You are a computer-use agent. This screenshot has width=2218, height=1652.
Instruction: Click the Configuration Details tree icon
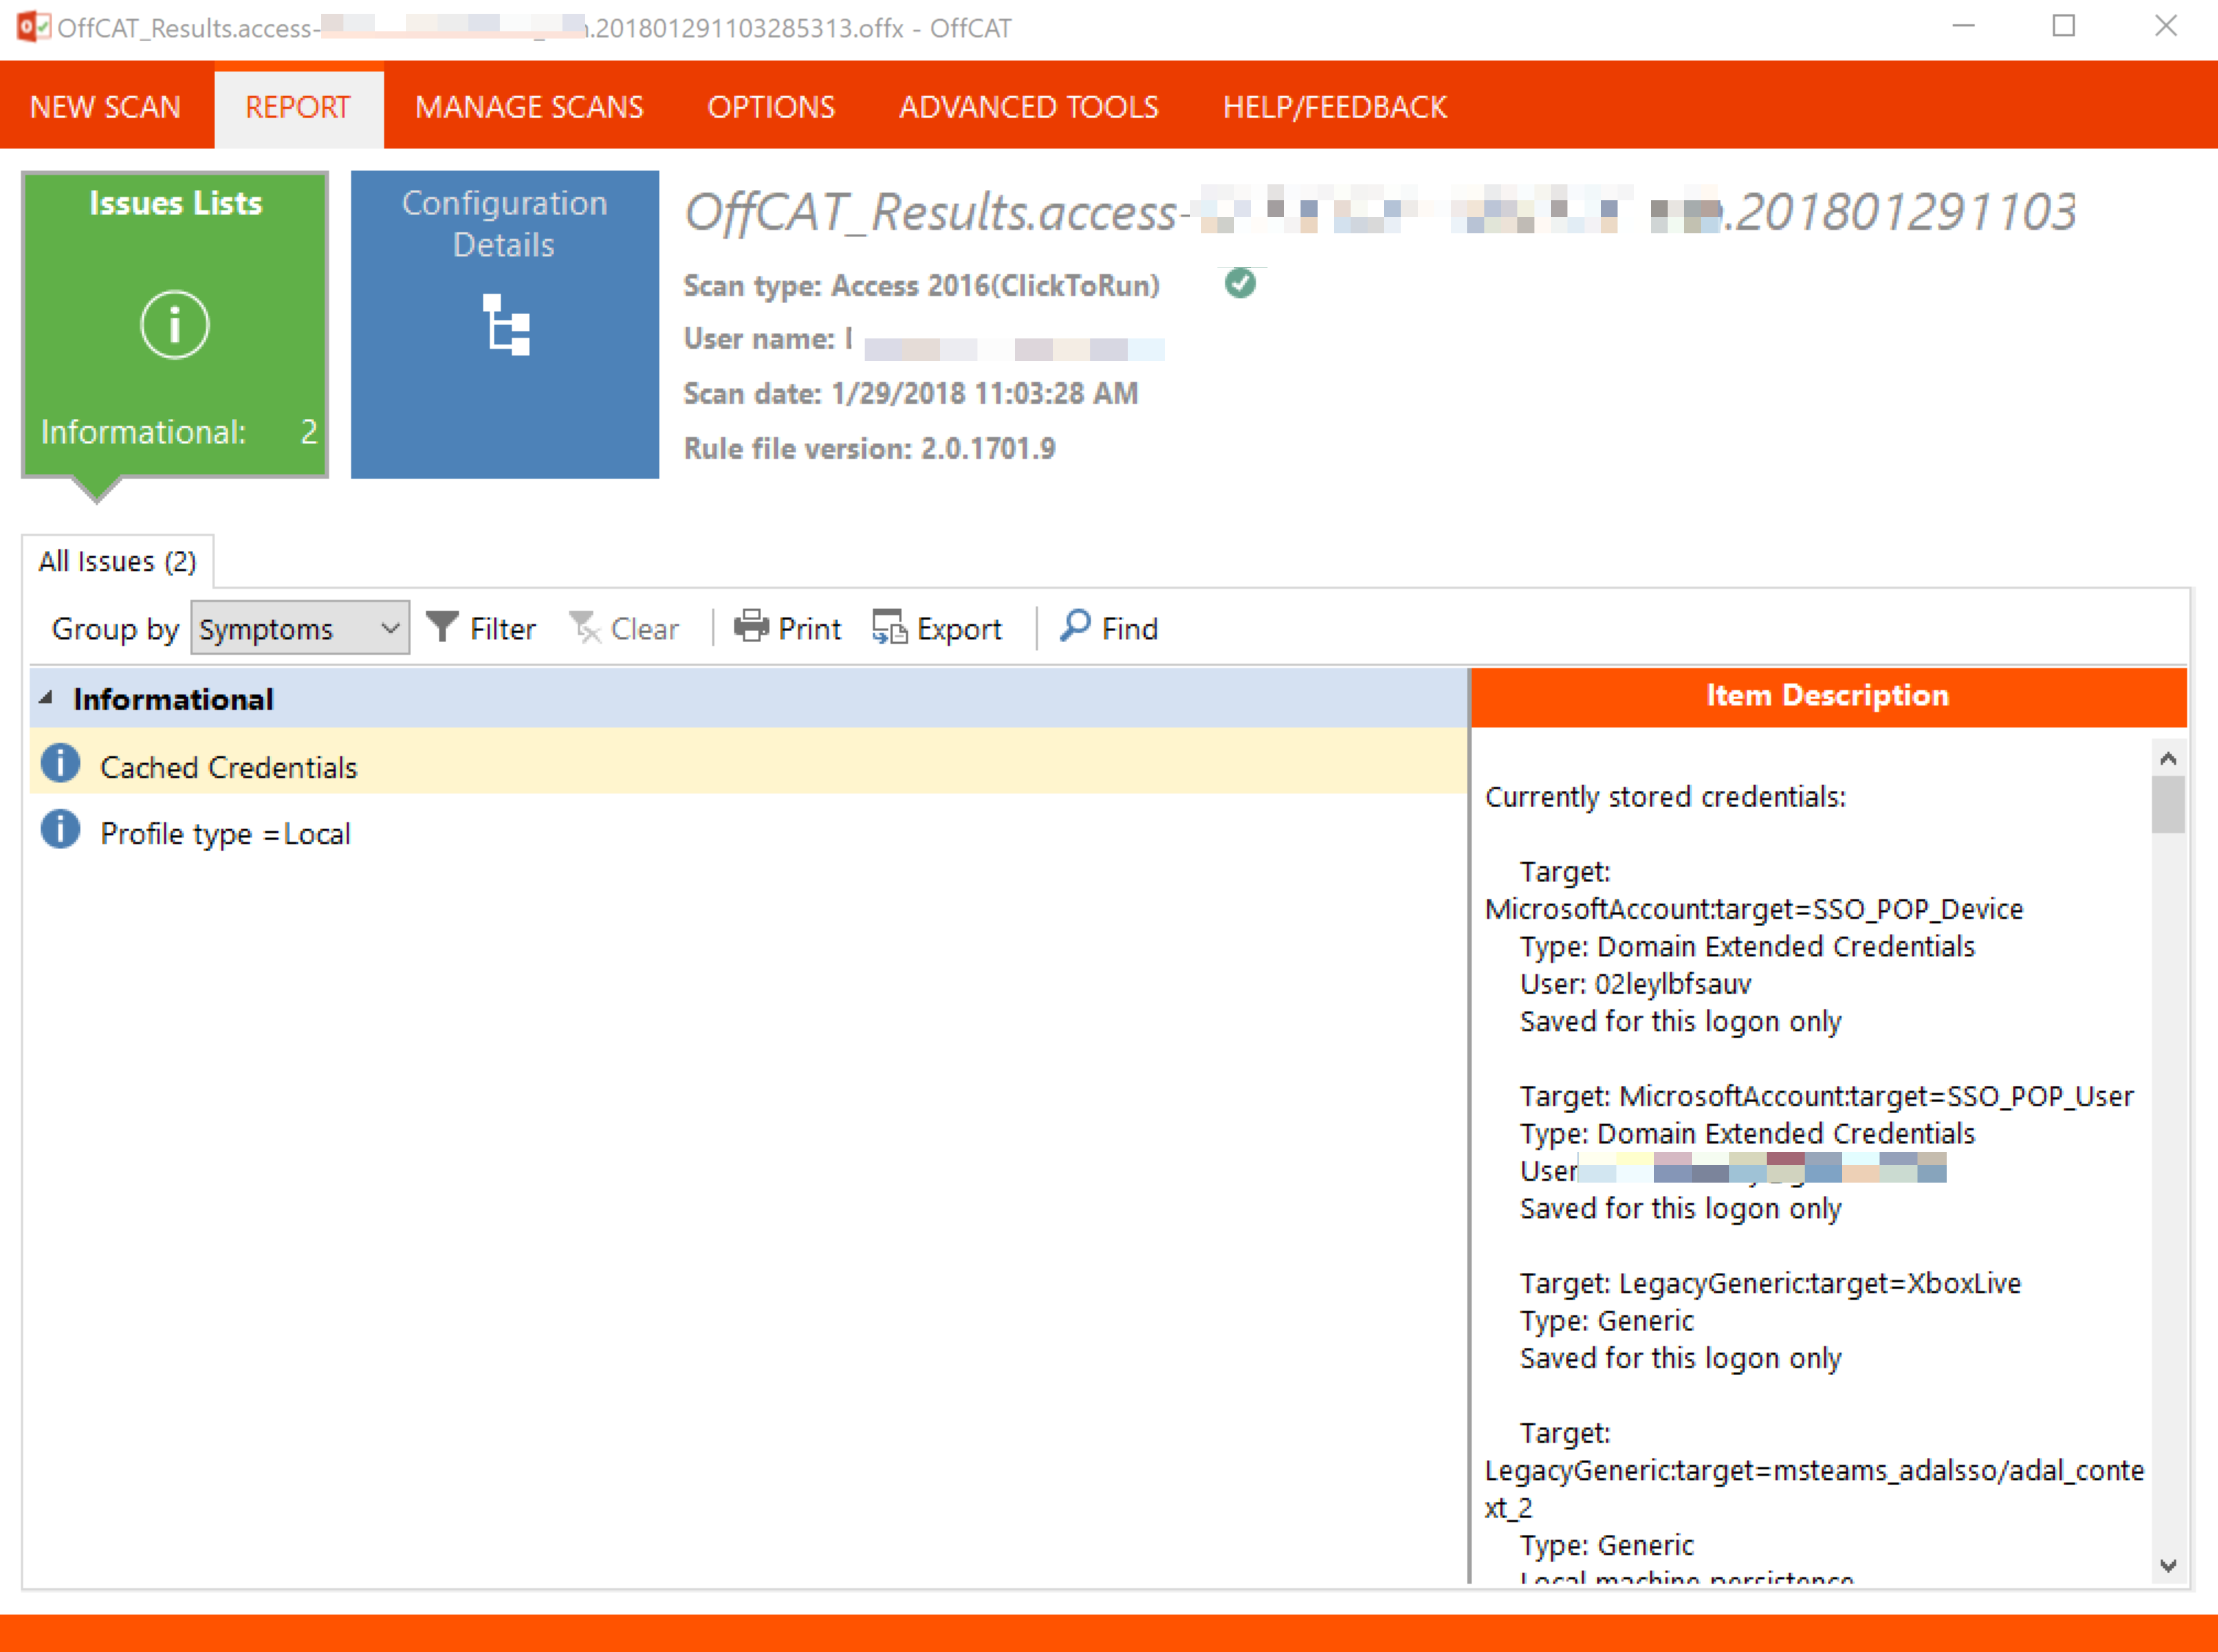coord(506,324)
